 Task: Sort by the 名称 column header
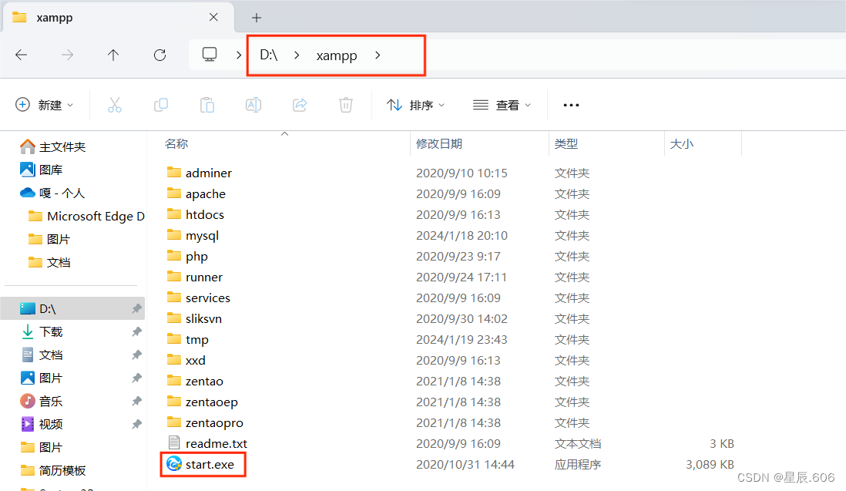(x=176, y=143)
